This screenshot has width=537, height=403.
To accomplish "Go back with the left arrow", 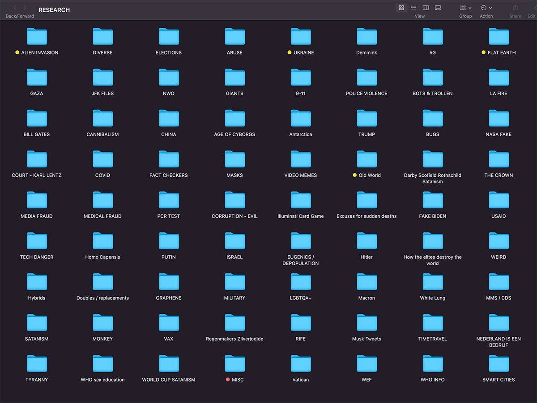I will point(15,8).
